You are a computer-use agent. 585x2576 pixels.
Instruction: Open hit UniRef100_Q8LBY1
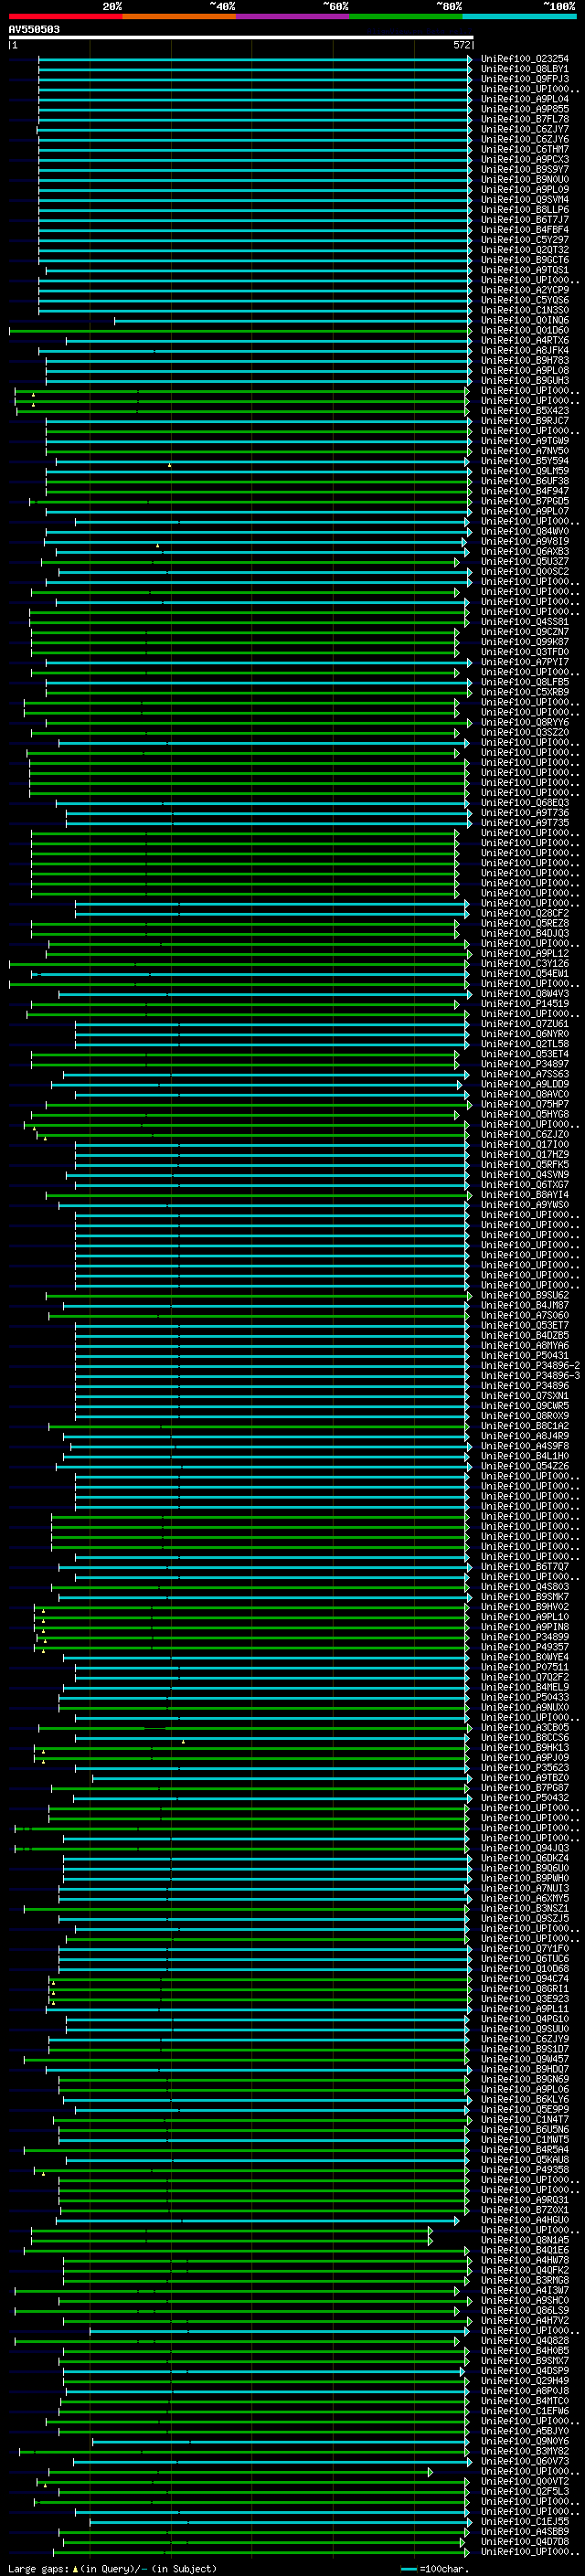pyautogui.click(x=524, y=69)
